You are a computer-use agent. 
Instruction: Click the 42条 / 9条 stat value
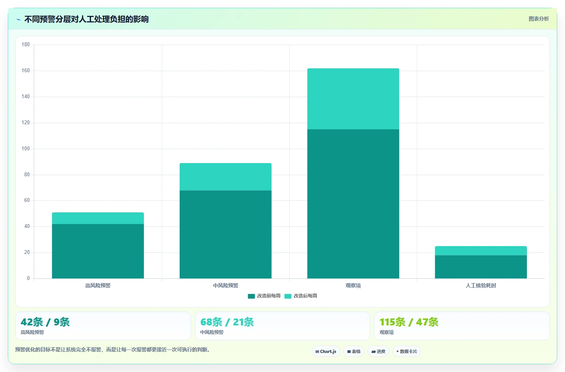point(45,322)
